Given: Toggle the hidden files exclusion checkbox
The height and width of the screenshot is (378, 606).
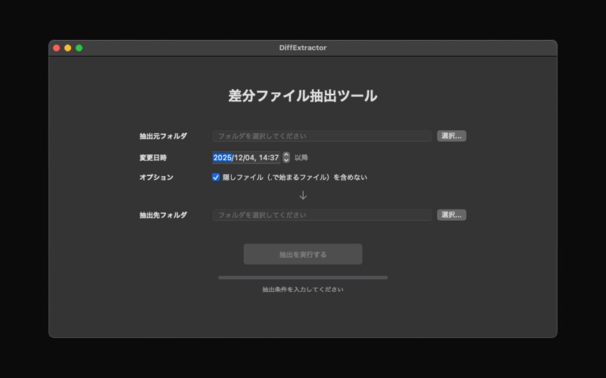Looking at the screenshot, I should point(216,177).
